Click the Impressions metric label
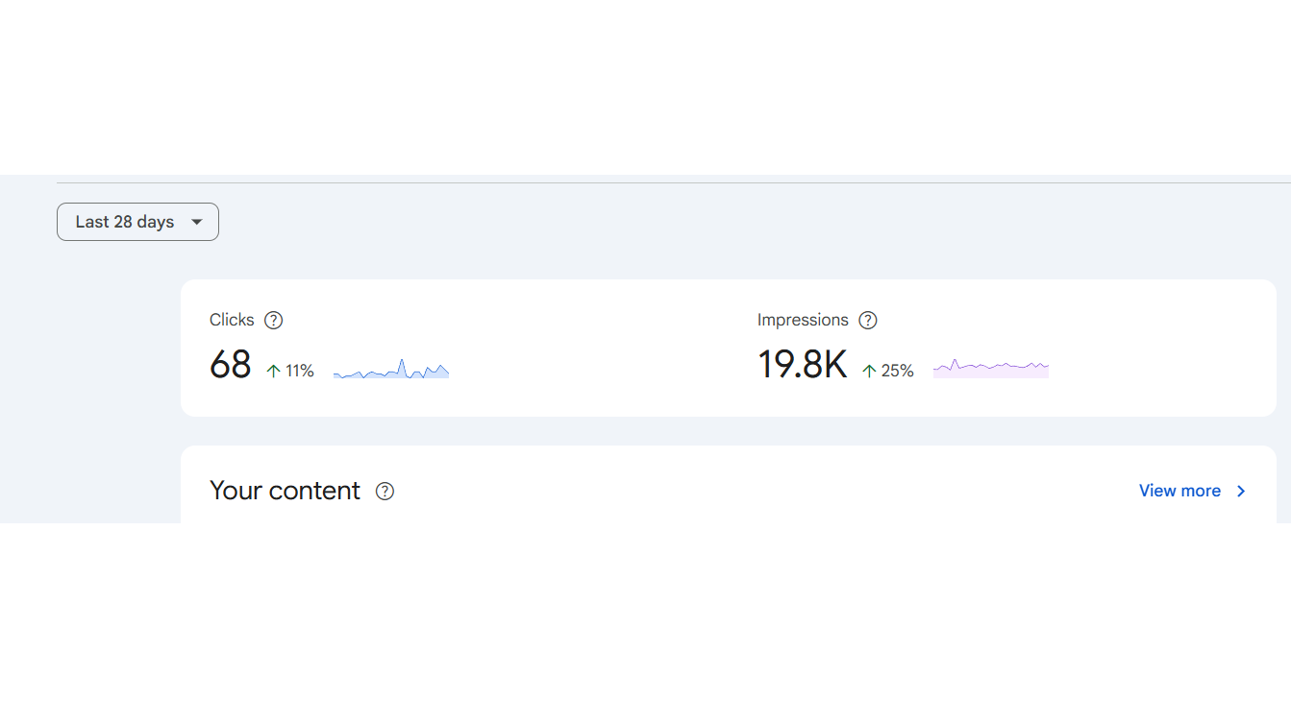Image resolution: width=1291 pixels, height=723 pixels. [803, 320]
